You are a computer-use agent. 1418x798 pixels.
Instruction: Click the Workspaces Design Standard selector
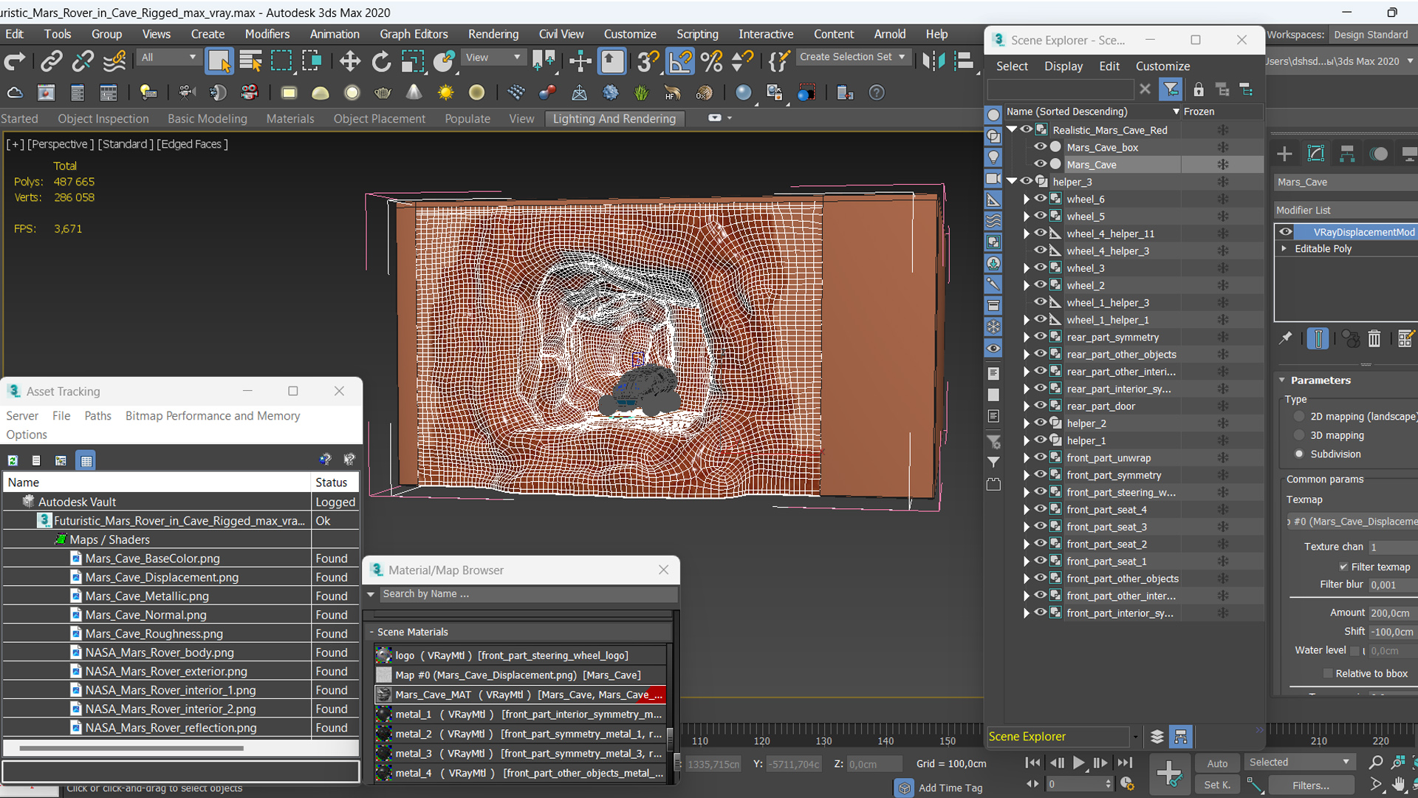[x=1371, y=35]
